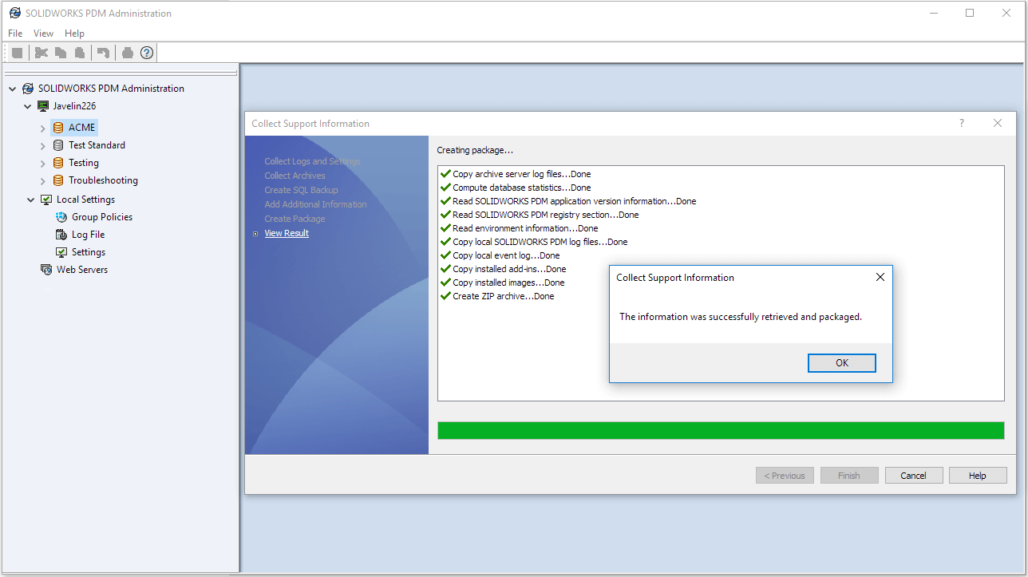Expand the Test Standard vault node

[x=43, y=145]
